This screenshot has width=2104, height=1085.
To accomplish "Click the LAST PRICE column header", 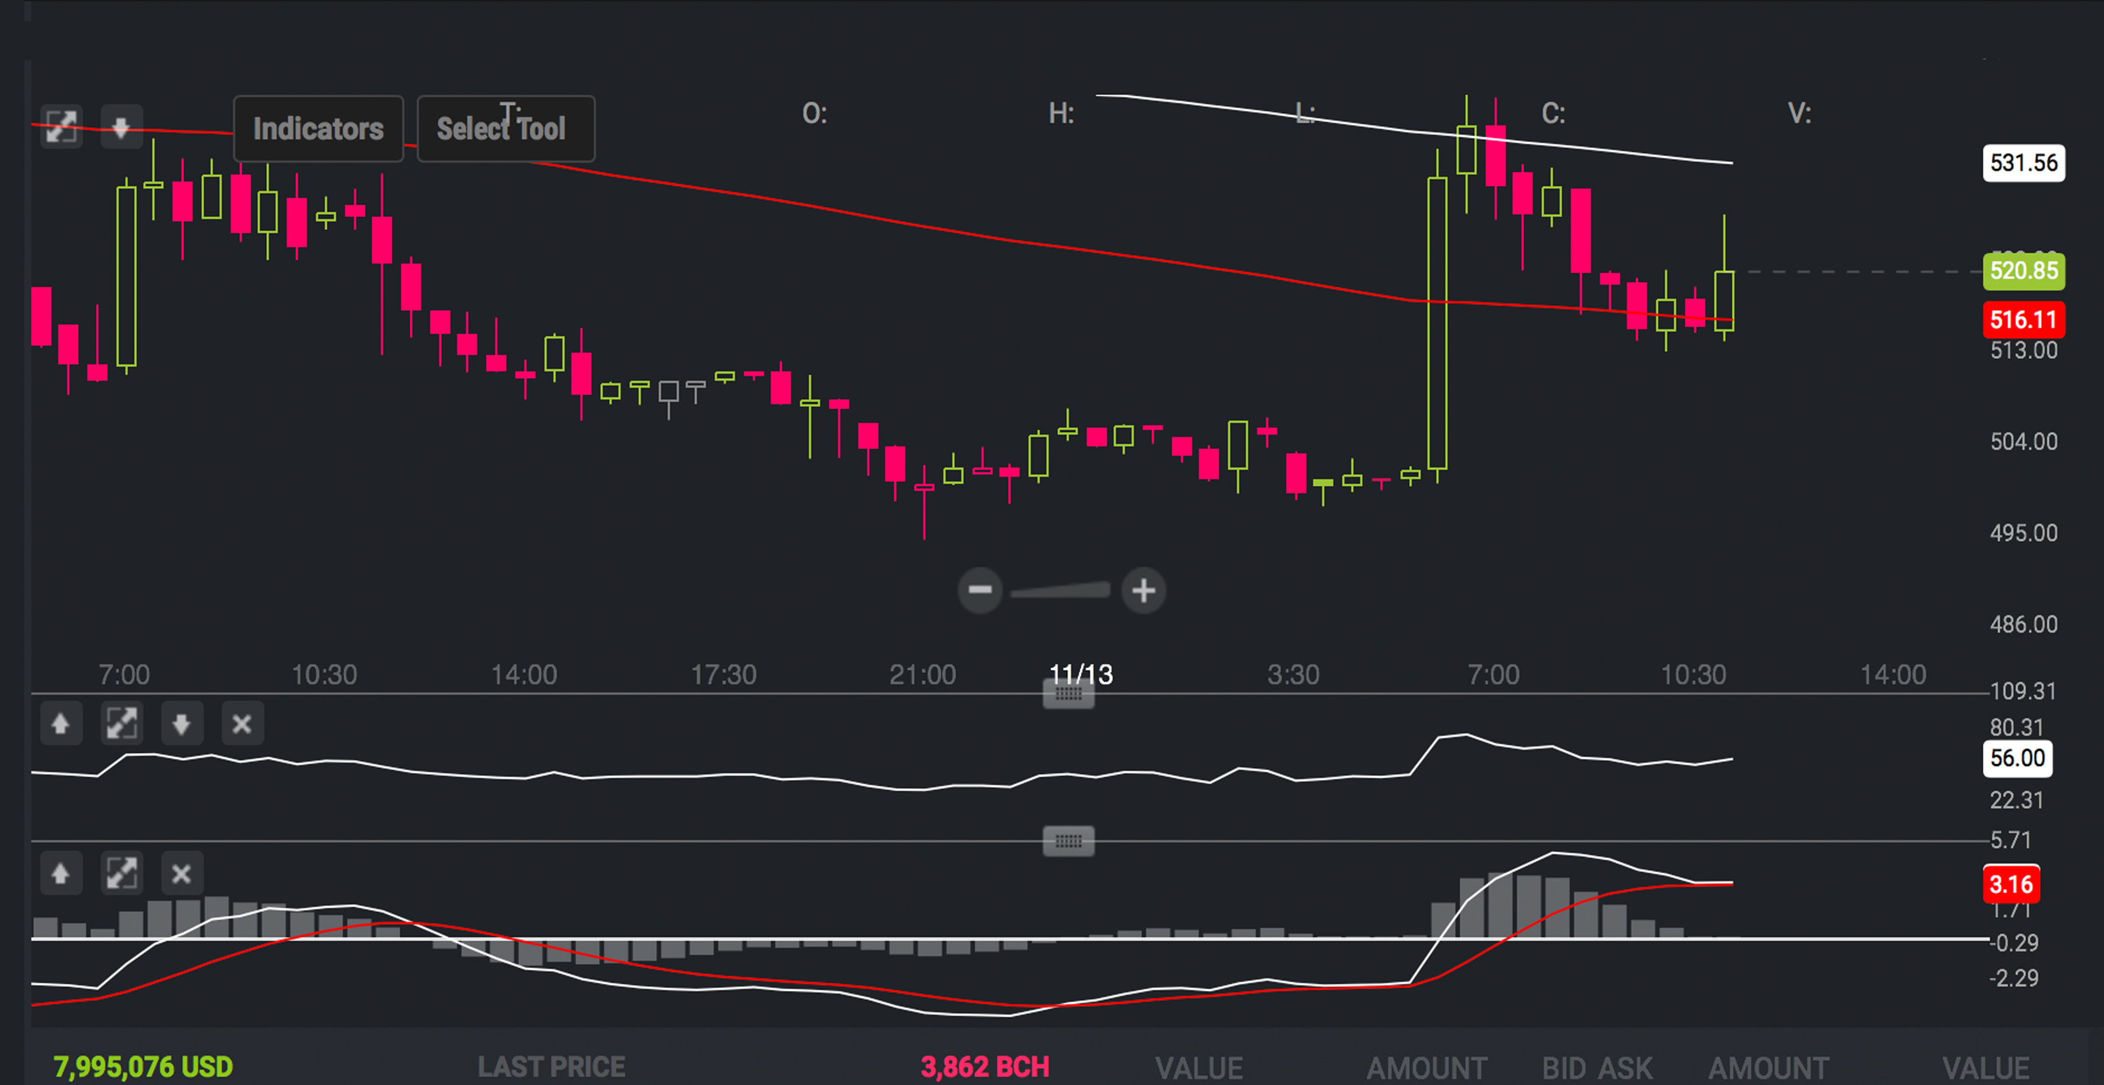I will tap(552, 1066).
